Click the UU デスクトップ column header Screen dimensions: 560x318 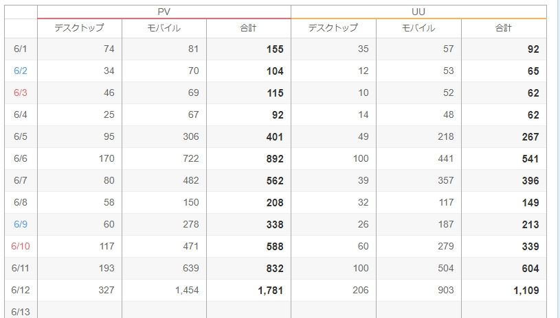333,28
